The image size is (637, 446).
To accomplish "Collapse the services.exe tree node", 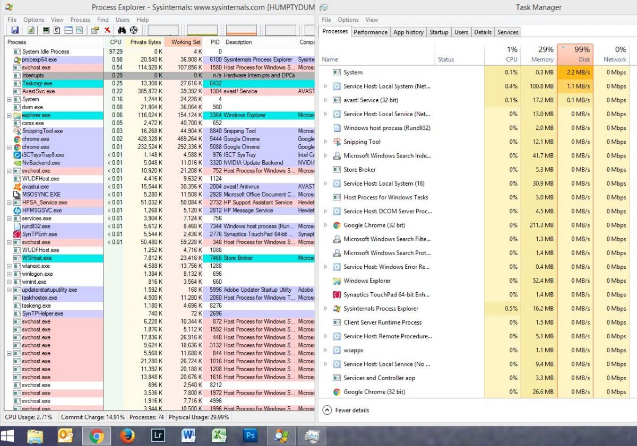I will pyautogui.click(x=9, y=218).
